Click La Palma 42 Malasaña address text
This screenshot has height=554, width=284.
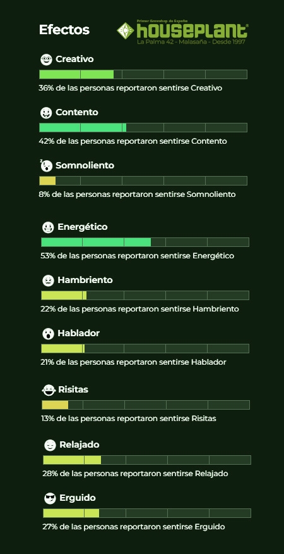(x=191, y=42)
